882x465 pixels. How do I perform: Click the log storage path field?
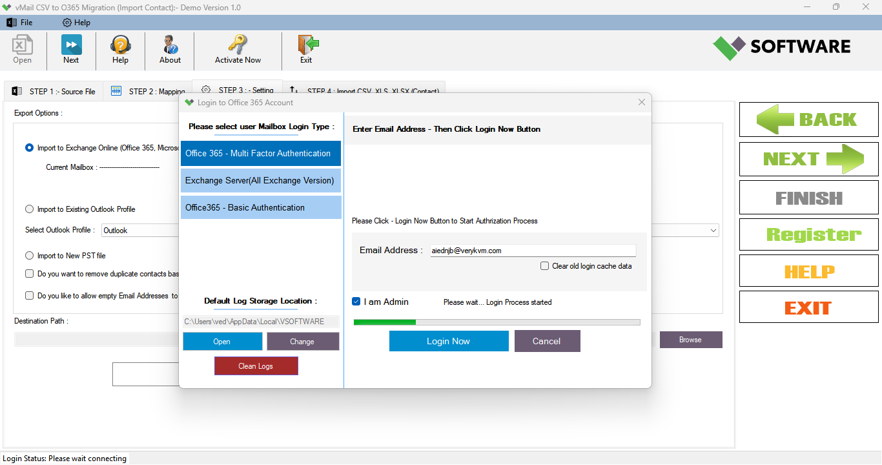coord(261,321)
